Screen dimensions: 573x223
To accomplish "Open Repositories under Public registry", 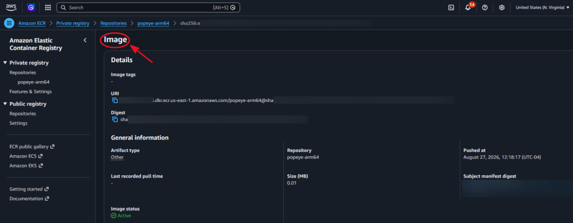I will tap(22, 114).
